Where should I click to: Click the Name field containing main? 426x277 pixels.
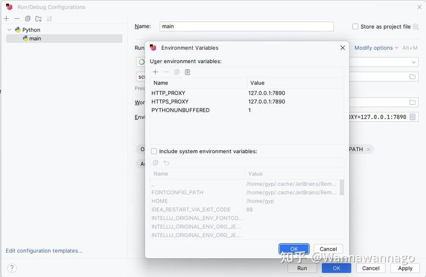[247, 26]
